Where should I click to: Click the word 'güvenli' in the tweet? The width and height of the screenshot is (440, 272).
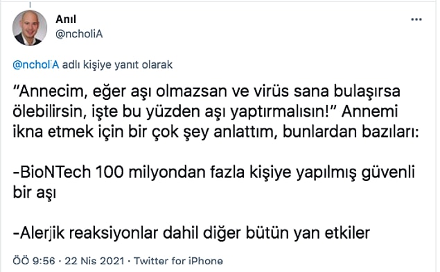click(388, 173)
